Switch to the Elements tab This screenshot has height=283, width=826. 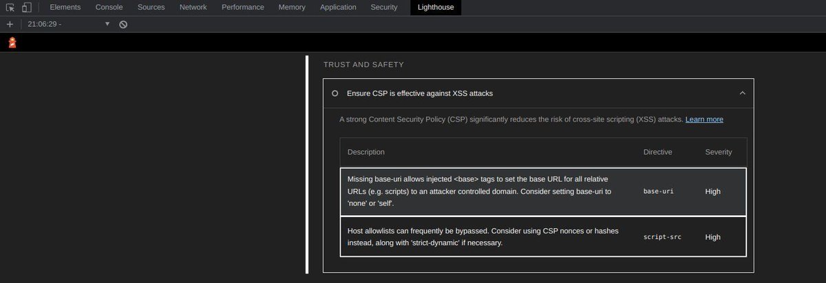(x=65, y=8)
